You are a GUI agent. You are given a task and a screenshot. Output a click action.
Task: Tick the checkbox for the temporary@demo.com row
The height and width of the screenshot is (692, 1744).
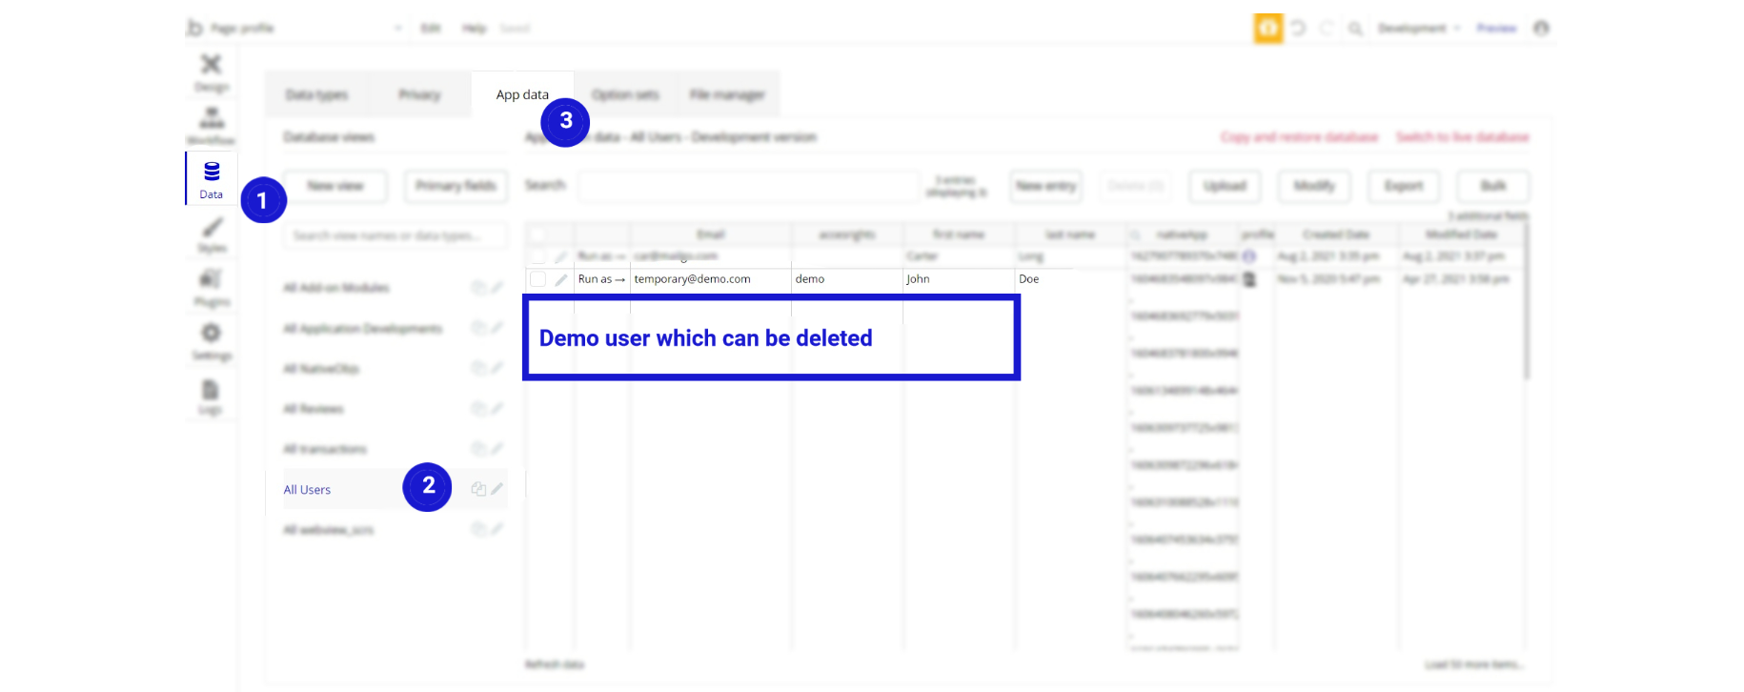click(537, 279)
